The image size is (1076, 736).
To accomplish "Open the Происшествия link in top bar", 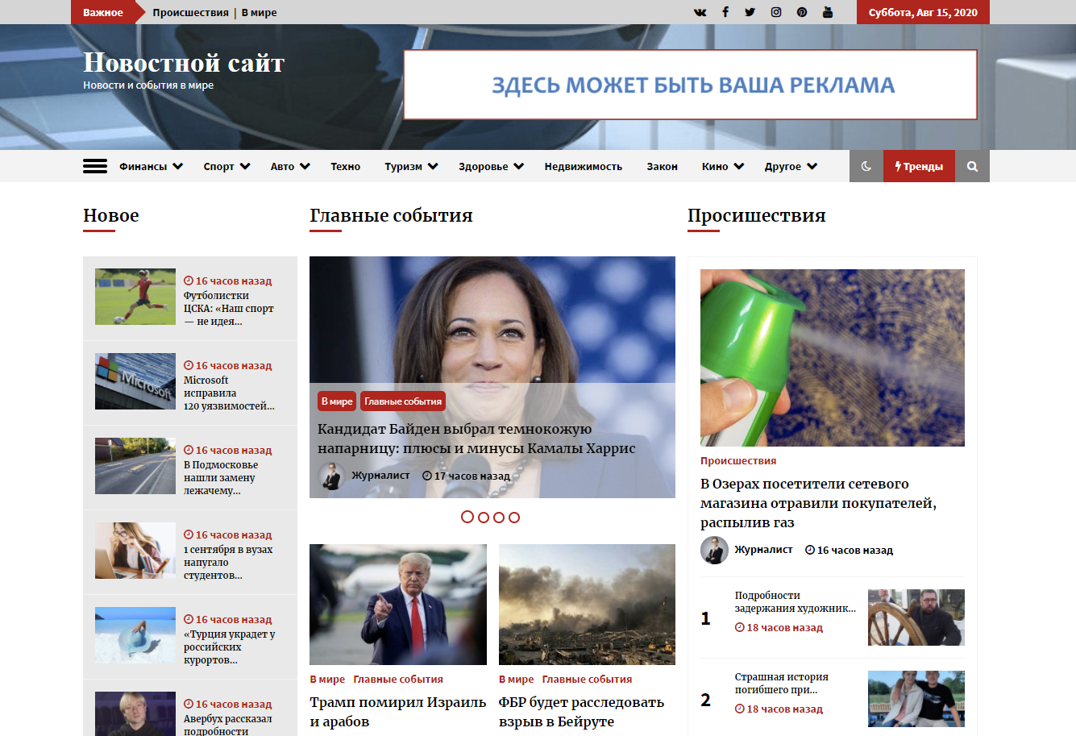I will coord(190,12).
